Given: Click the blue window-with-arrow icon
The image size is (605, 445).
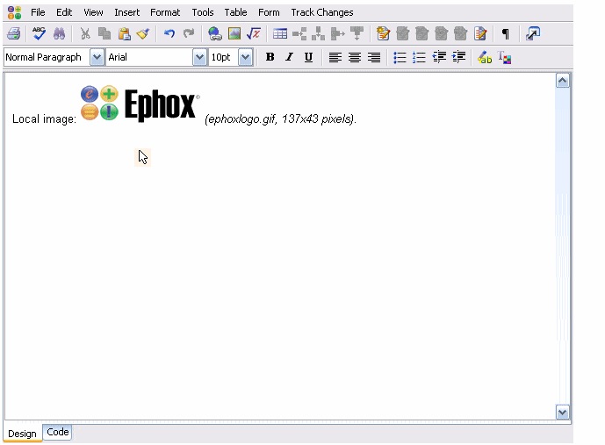Looking at the screenshot, I should (533, 33).
